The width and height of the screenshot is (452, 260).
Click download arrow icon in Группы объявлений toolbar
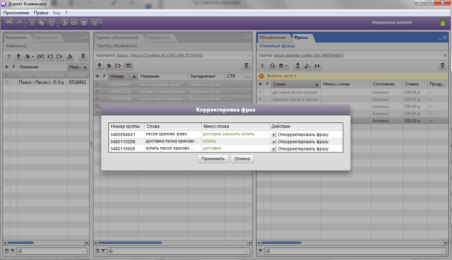tap(100, 66)
